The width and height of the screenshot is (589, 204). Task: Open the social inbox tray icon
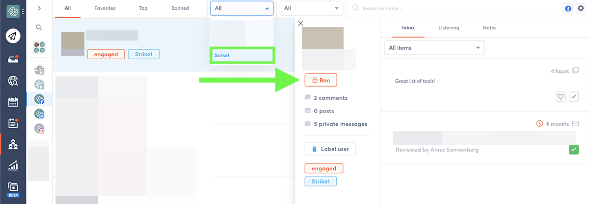tap(13, 59)
